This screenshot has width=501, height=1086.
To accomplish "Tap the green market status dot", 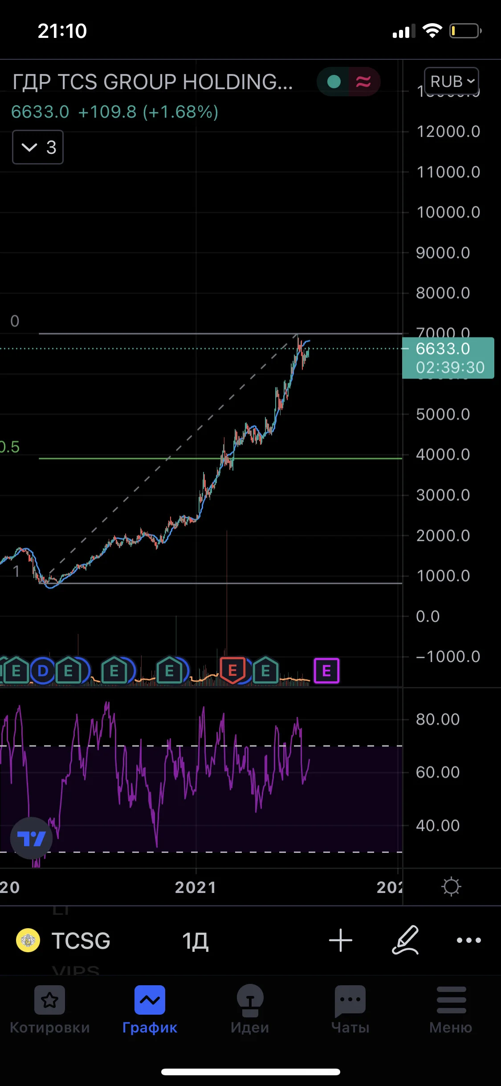I will pyautogui.click(x=334, y=82).
